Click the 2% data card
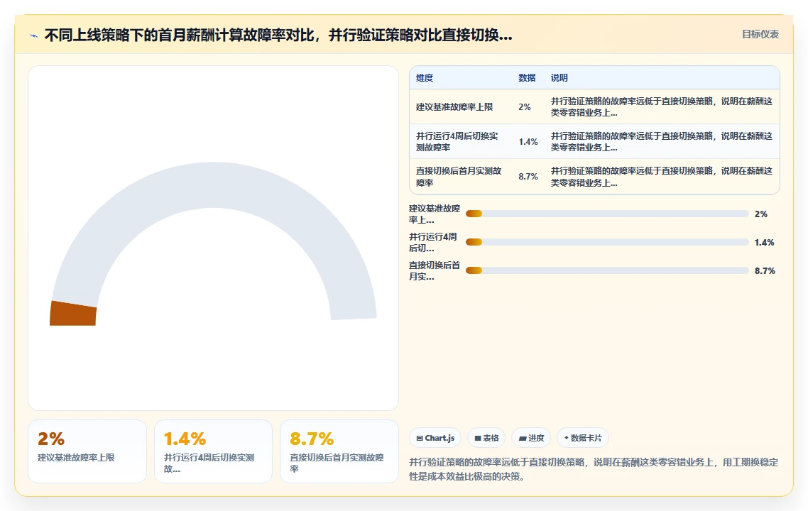The height and width of the screenshot is (511, 808). click(x=87, y=451)
